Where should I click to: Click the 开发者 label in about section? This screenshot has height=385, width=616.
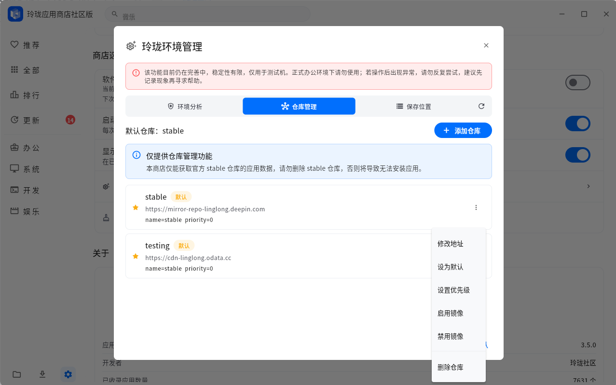112,363
